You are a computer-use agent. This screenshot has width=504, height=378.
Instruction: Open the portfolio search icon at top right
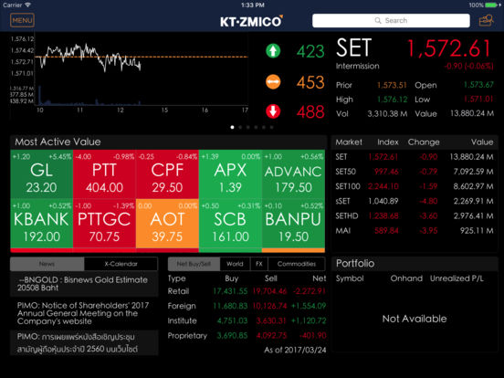(486, 20)
